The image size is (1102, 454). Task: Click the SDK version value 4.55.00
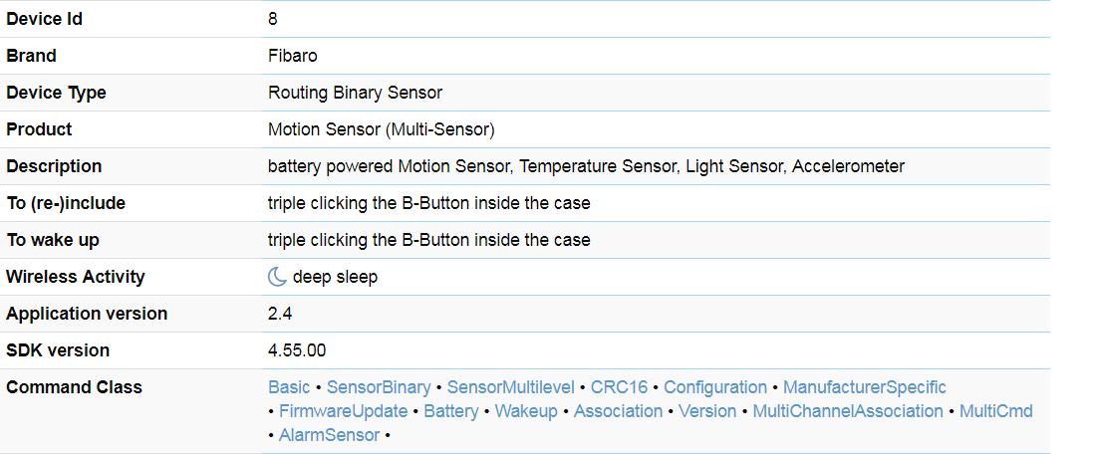(x=297, y=350)
